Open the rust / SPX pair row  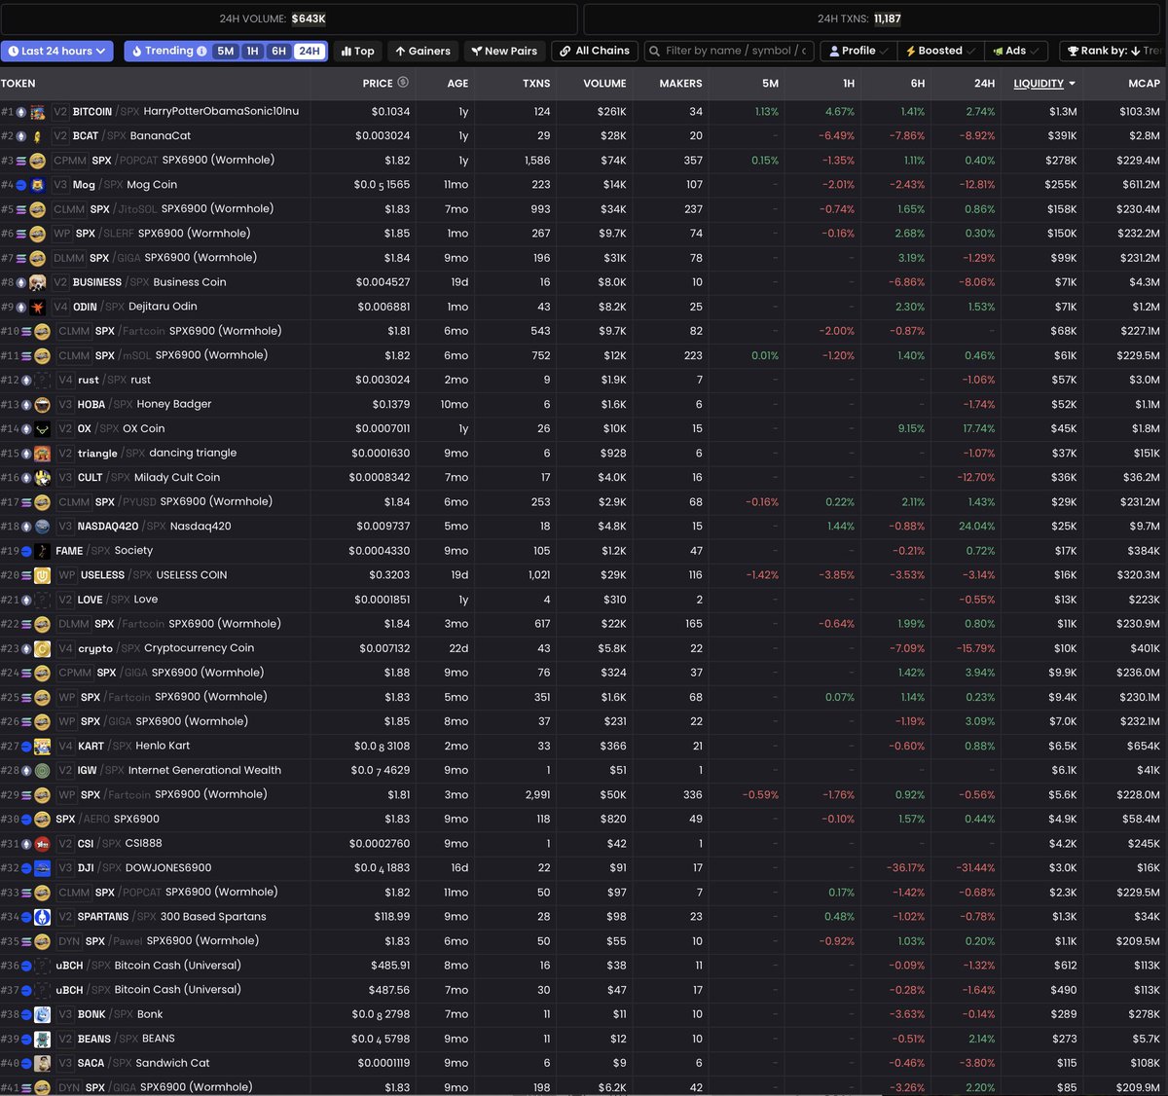click(584, 380)
